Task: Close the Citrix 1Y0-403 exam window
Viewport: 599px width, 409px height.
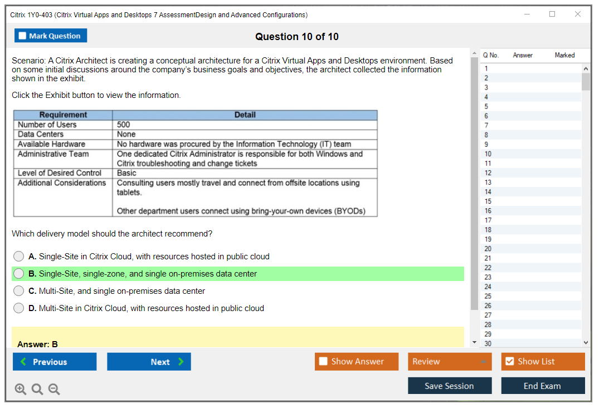Action: [x=577, y=14]
